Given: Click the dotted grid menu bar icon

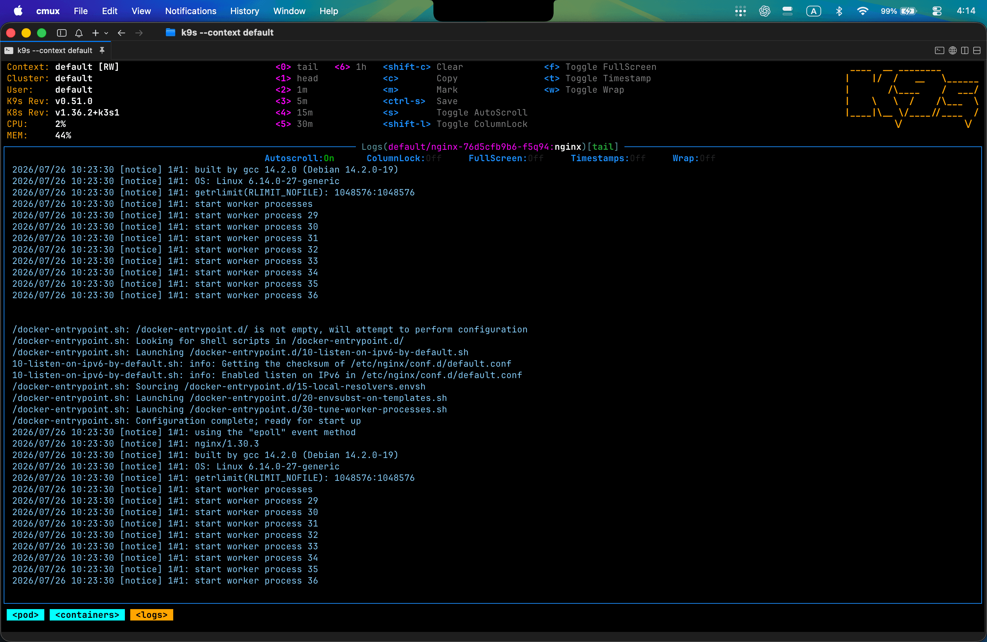Looking at the screenshot, I should [740, 11].
